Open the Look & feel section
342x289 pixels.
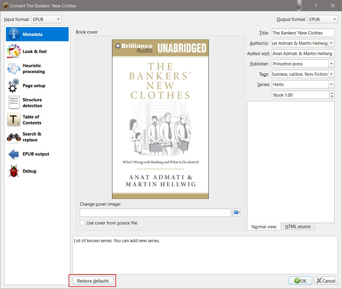pos(37,52)
